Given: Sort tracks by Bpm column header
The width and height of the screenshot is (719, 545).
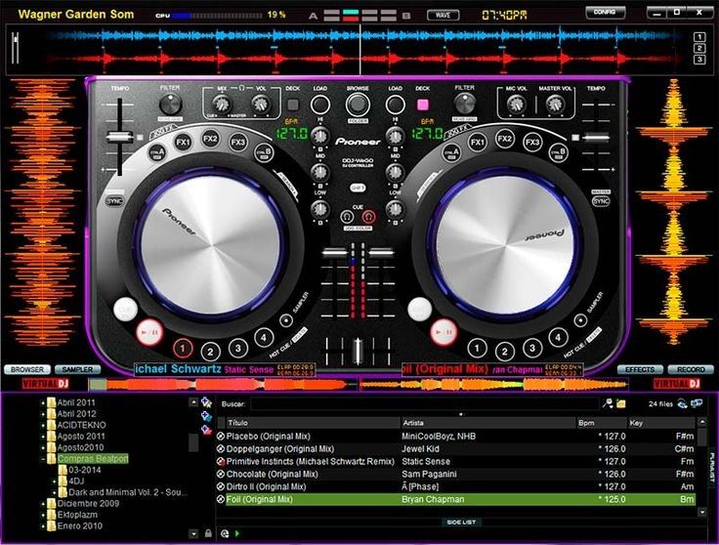Looking at the screenshot, I should (601, 423).
